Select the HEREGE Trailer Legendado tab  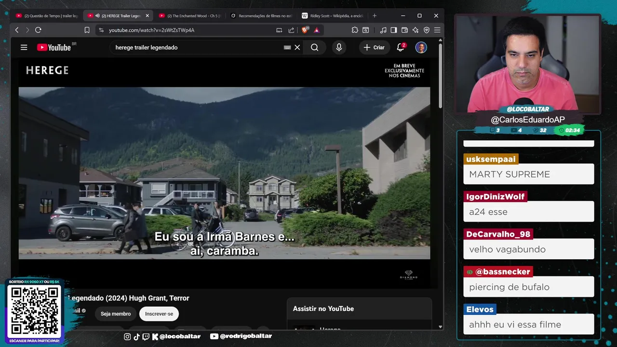118,15
